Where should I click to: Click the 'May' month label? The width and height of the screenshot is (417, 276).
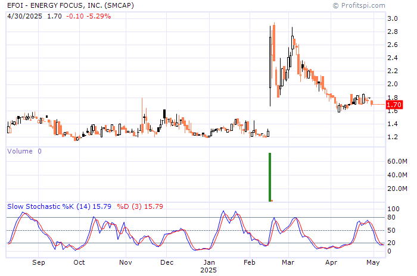pos(373,262)
